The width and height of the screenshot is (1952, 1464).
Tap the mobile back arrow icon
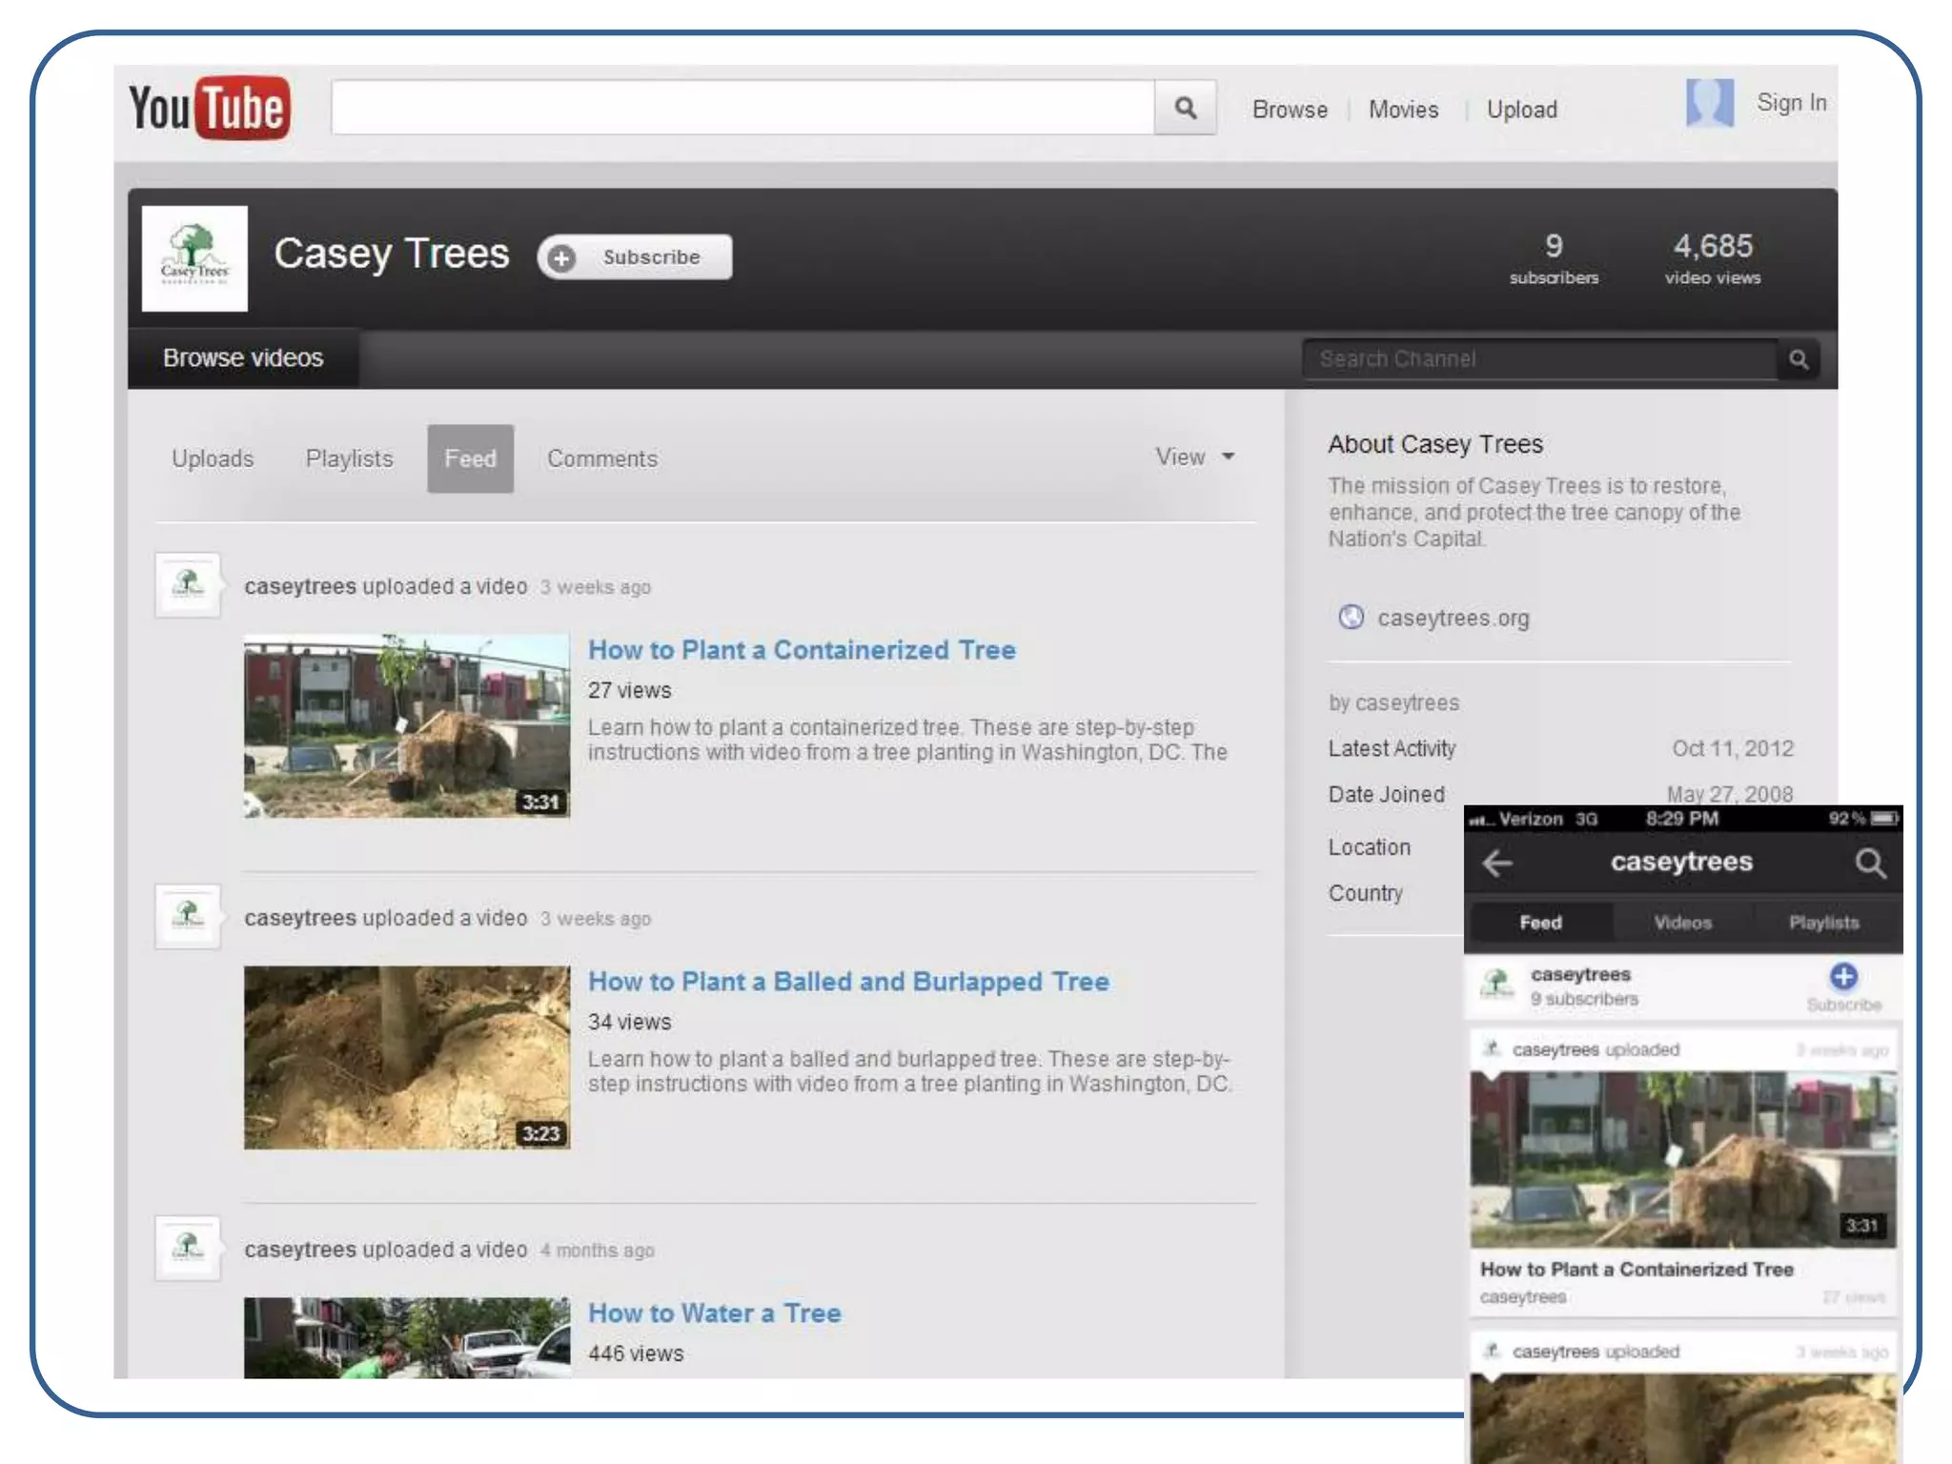tap(1497, 864)
